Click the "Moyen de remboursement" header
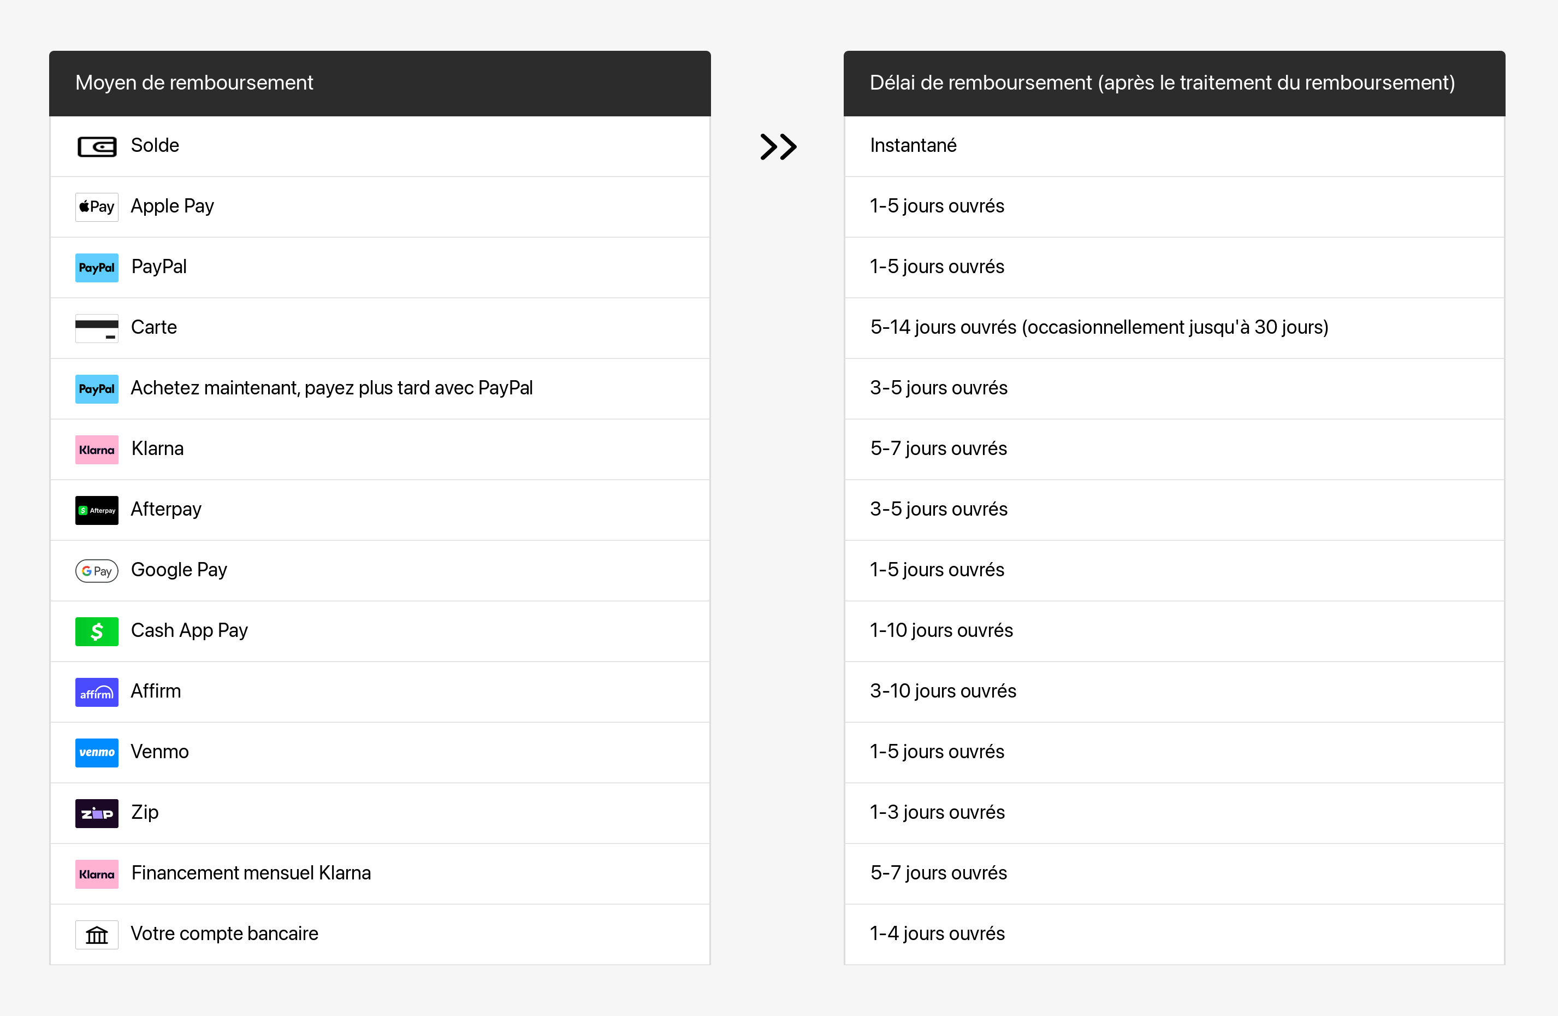This screenshot has height=1016, width=1558. click(194, 83)
